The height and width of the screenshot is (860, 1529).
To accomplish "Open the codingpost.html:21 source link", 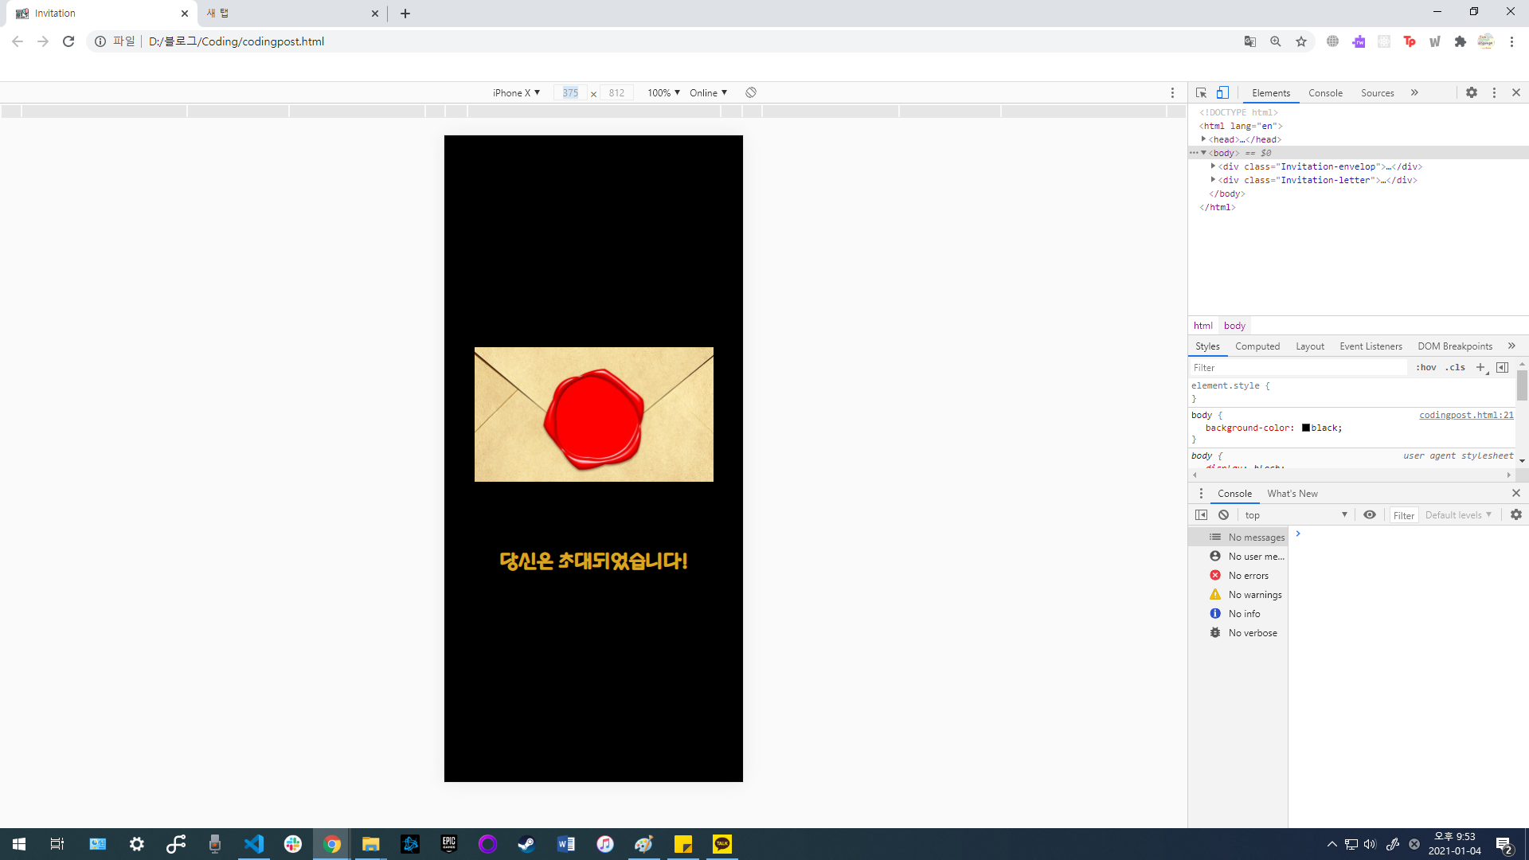I will pos(1465,415).
